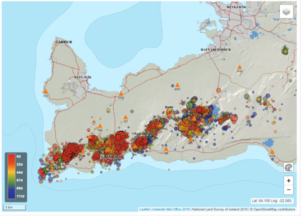Open the Icelandic Met Office 2019 link
This screenshot has height=216, width=301.
[x=171, y=209]
